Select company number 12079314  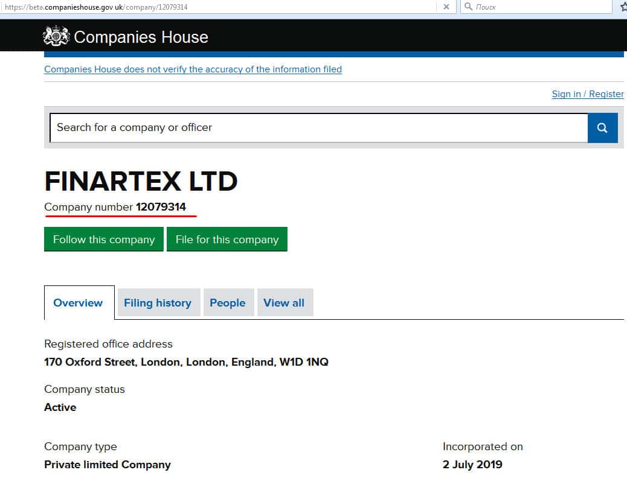point(161,207)
